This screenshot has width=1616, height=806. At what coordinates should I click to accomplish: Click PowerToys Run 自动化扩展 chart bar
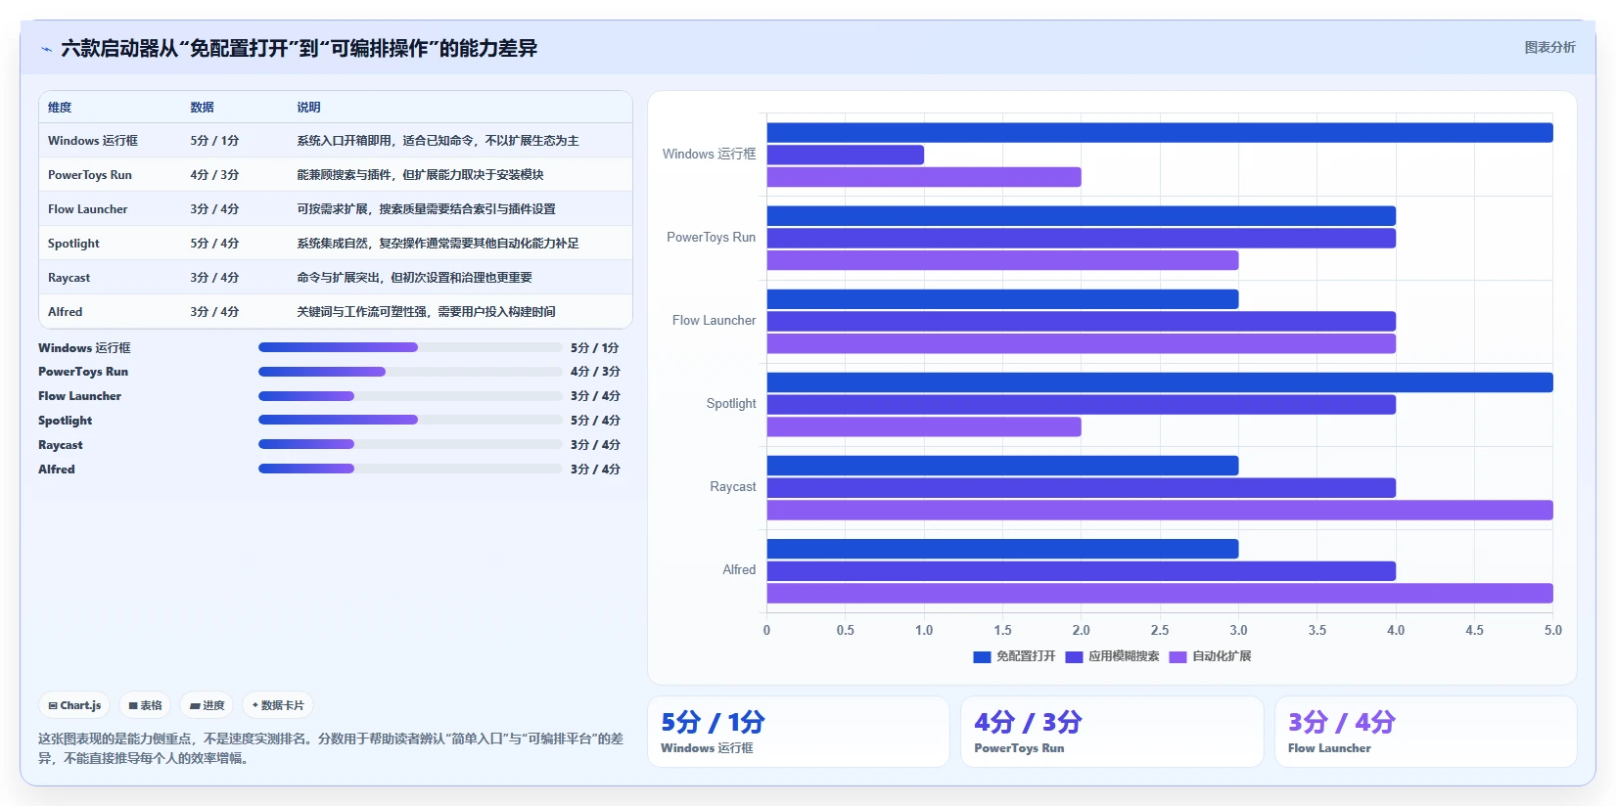(1002, 260)
